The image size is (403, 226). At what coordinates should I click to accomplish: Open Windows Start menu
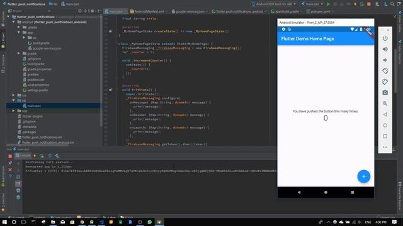(x=4, y=222)
